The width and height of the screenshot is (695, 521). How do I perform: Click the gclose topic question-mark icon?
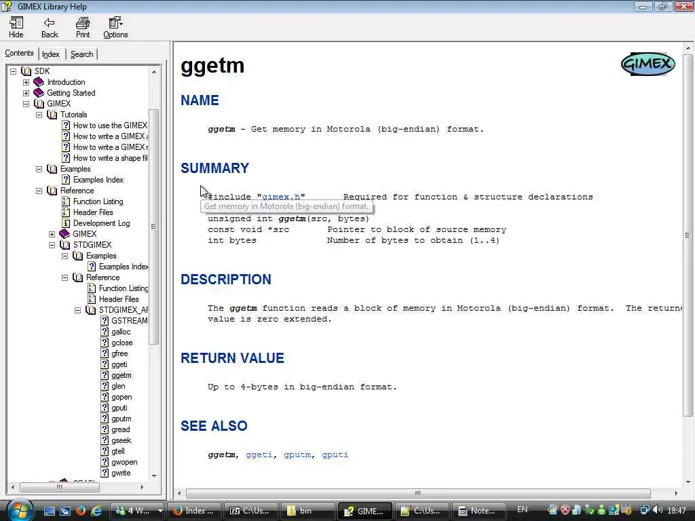(x=104, y=343)
